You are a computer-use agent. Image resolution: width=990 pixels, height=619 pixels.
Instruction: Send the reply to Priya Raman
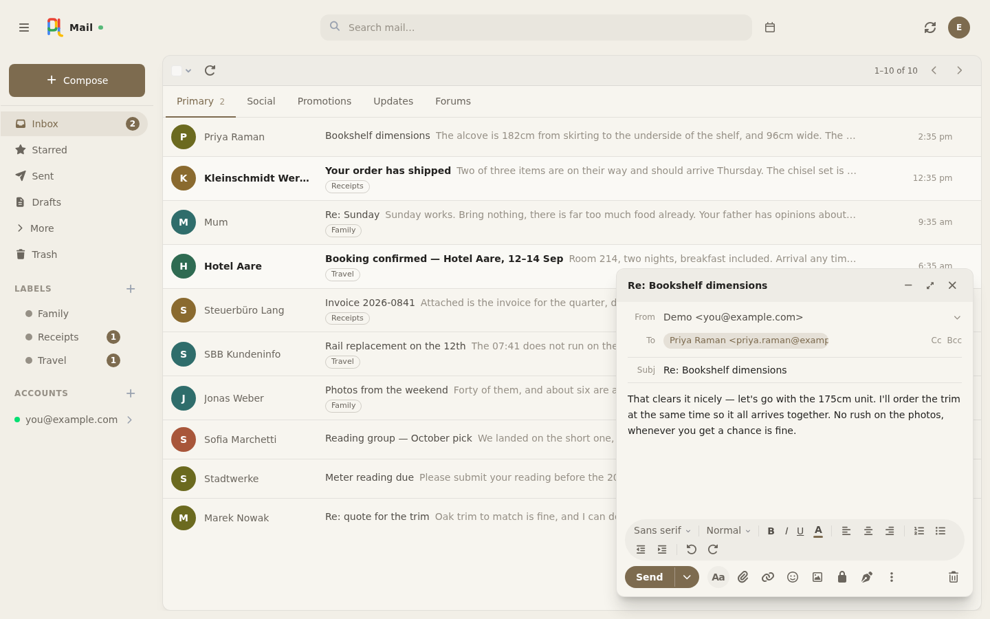650,577
